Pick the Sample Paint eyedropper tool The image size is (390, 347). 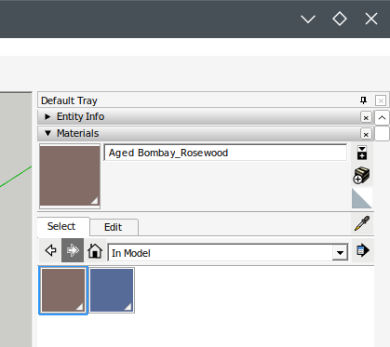coord(362,223)
